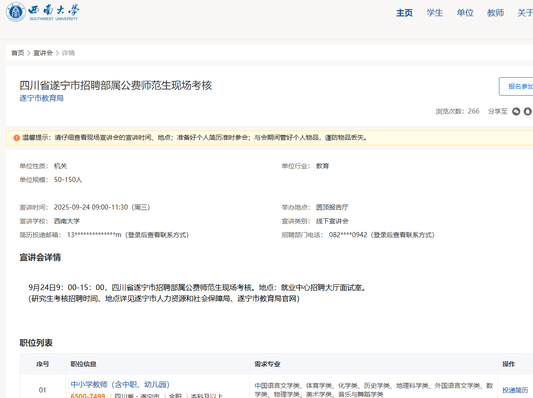
Task: Click the orange warning icon in notice
Action: click(17, 138)
